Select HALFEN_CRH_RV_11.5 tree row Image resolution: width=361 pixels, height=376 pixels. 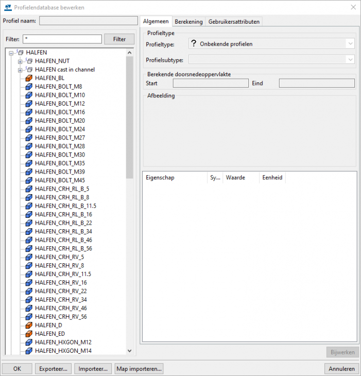tap(63, 274)
